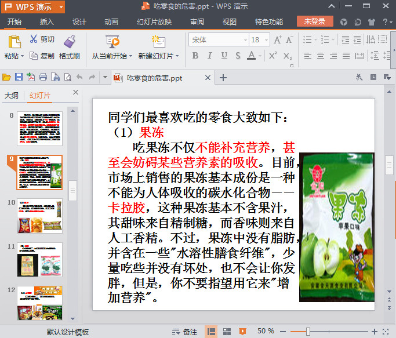396x338 pixels.
Task: Select the Cut scissors tool
Action: [34, 39]
